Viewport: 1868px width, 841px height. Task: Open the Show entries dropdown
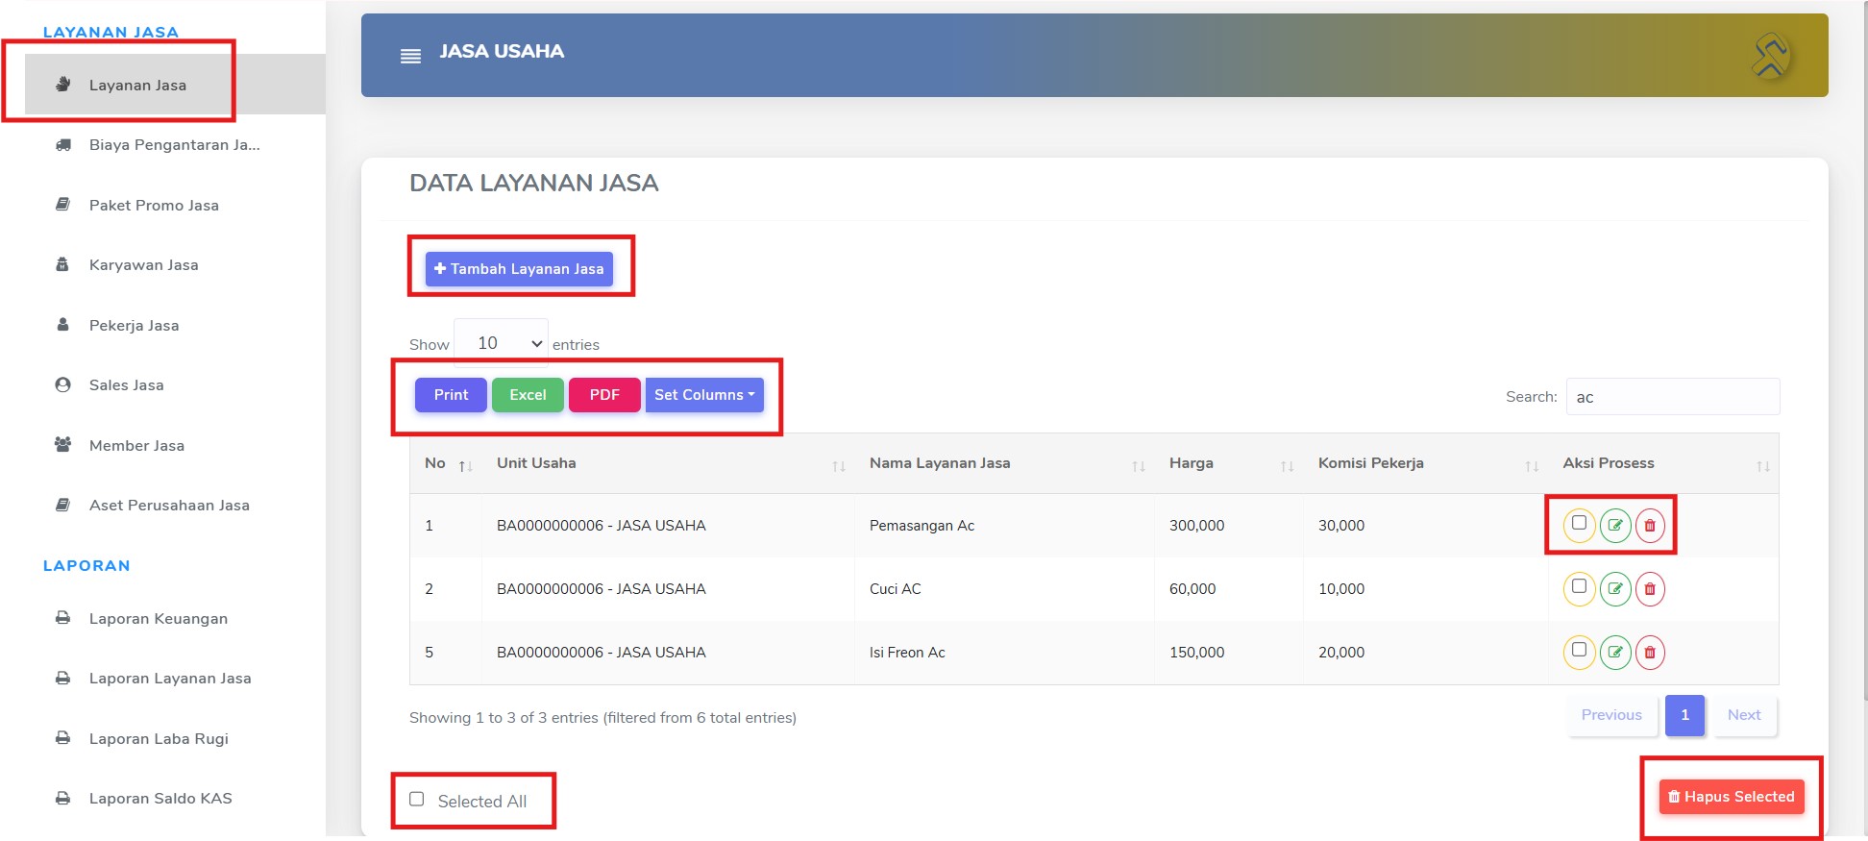(501, 343)
